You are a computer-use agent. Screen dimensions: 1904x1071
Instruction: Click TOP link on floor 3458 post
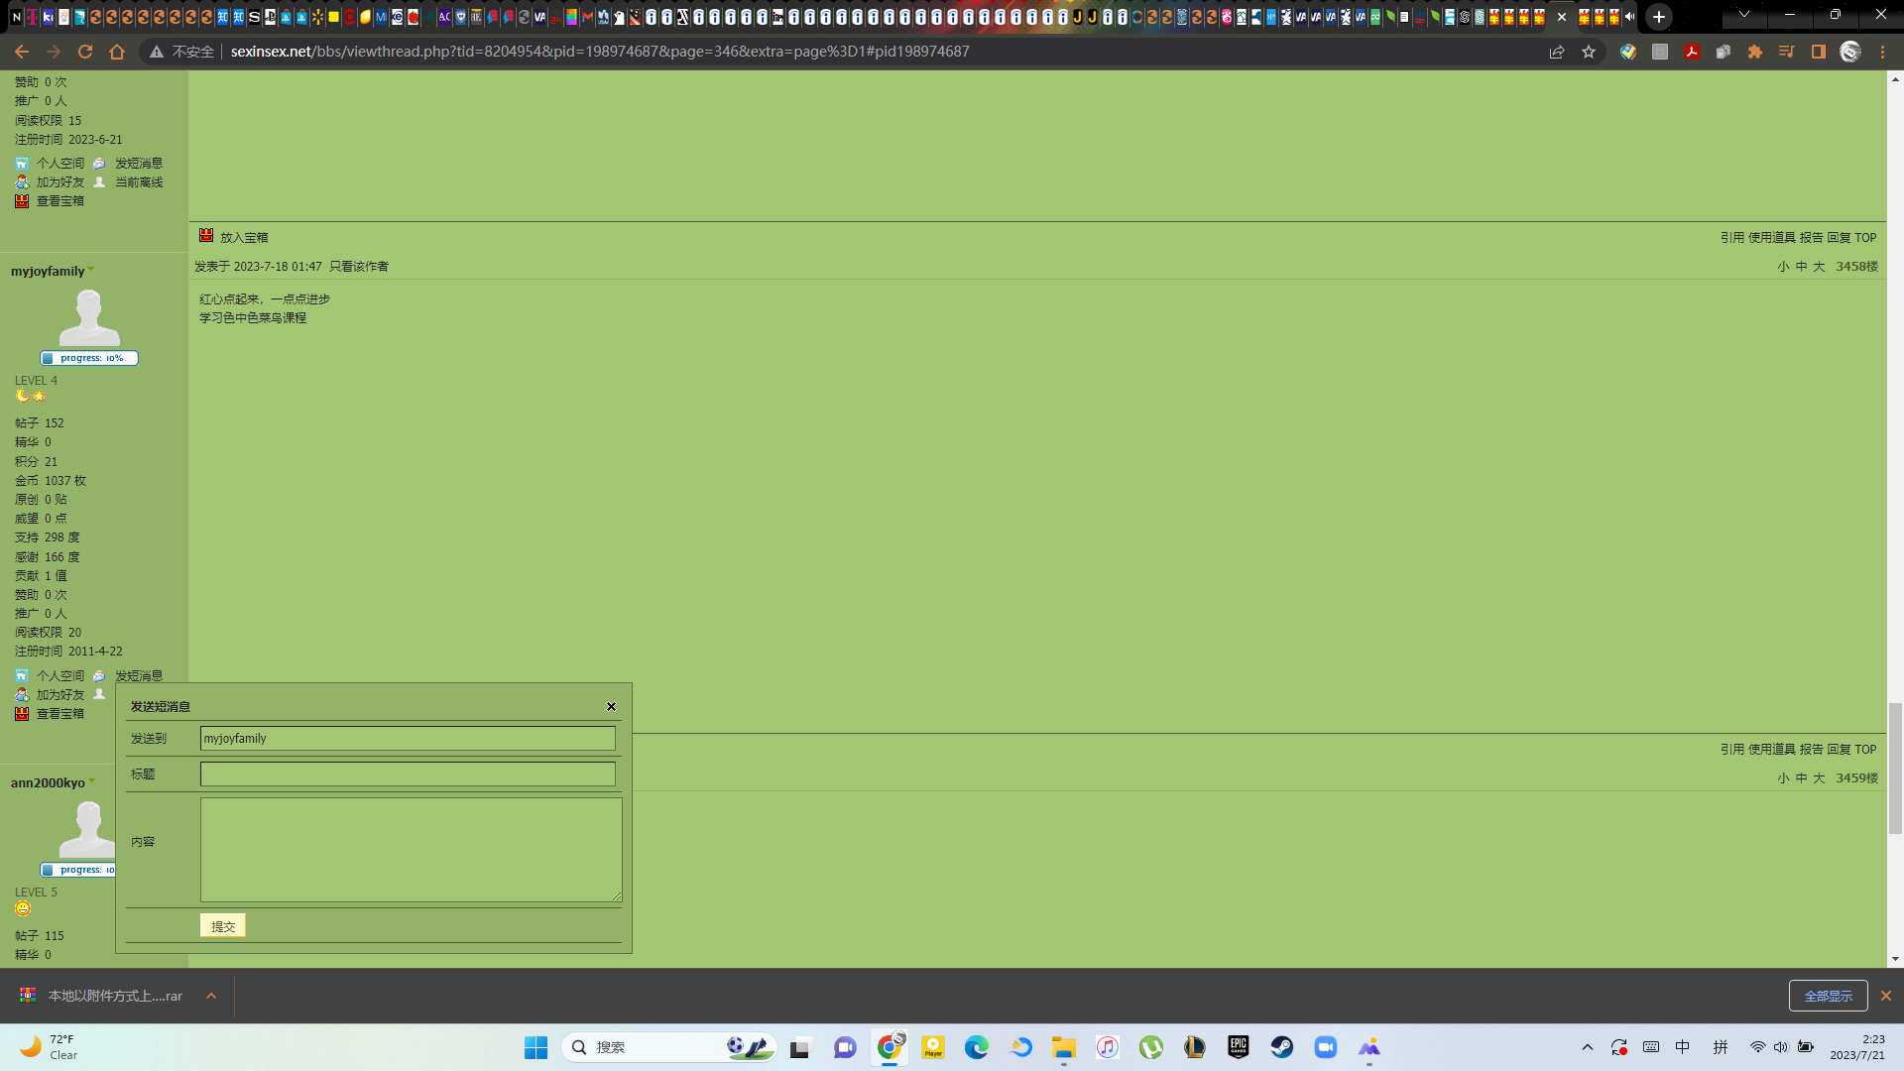tap(1865, 238)
